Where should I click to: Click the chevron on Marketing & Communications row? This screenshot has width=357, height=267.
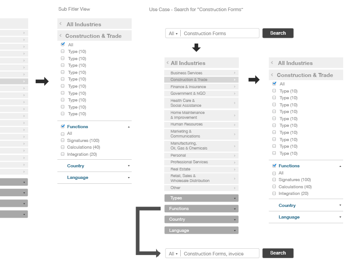(x=235, y=134)
